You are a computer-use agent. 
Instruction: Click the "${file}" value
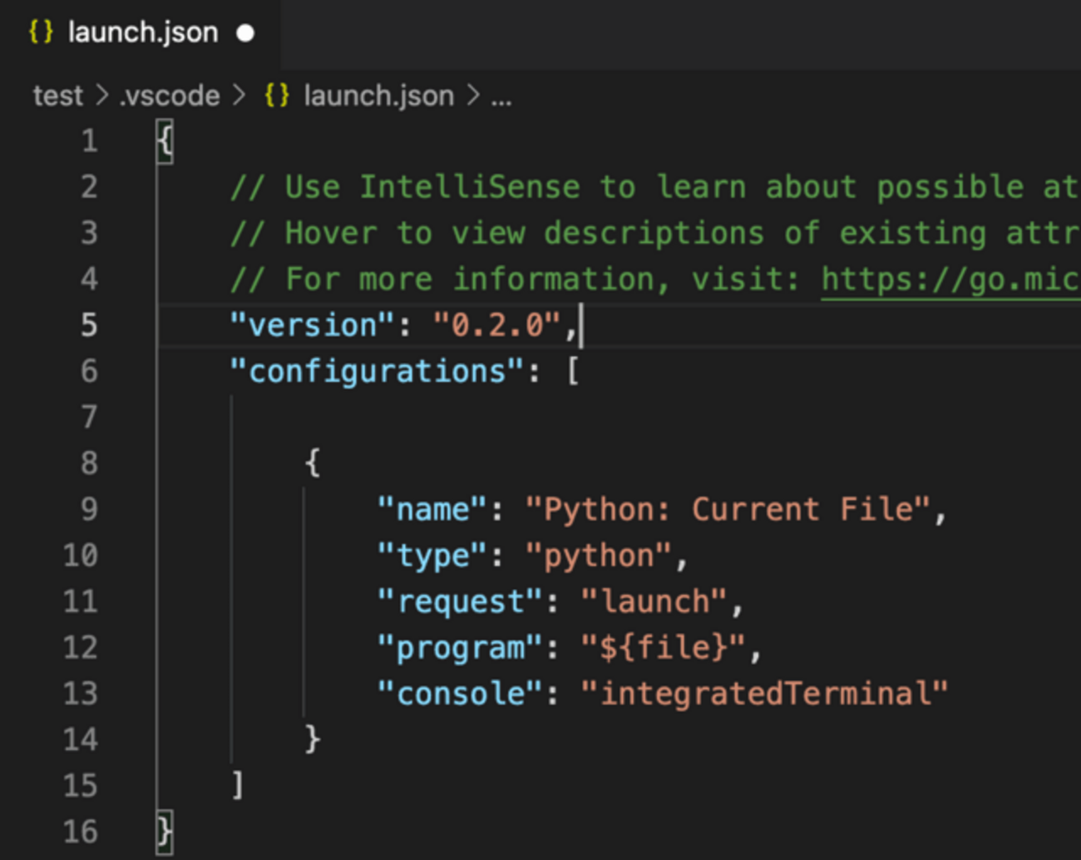pos(664,647)
